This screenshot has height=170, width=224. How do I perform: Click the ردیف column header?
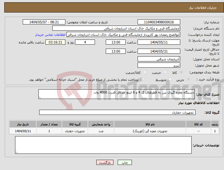click(x=215, y=124)
